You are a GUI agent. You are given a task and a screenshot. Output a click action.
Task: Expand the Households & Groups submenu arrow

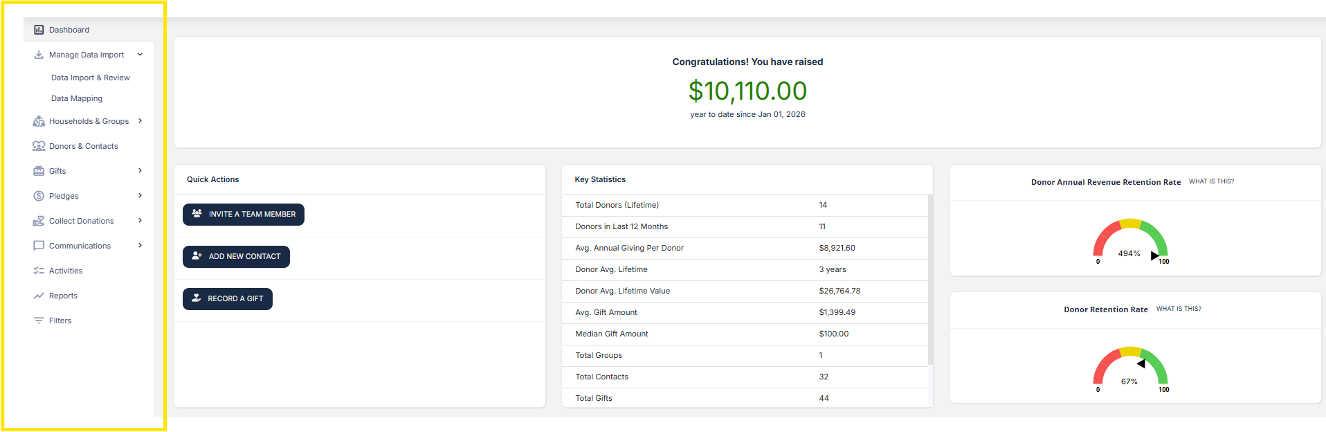[140, 121]
